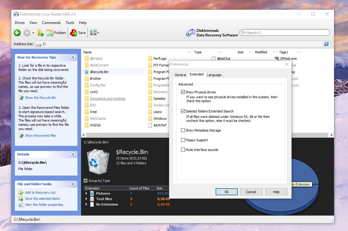Expand the No Extension group
This screenshot has width=348, height=231.
pos(86,204)
